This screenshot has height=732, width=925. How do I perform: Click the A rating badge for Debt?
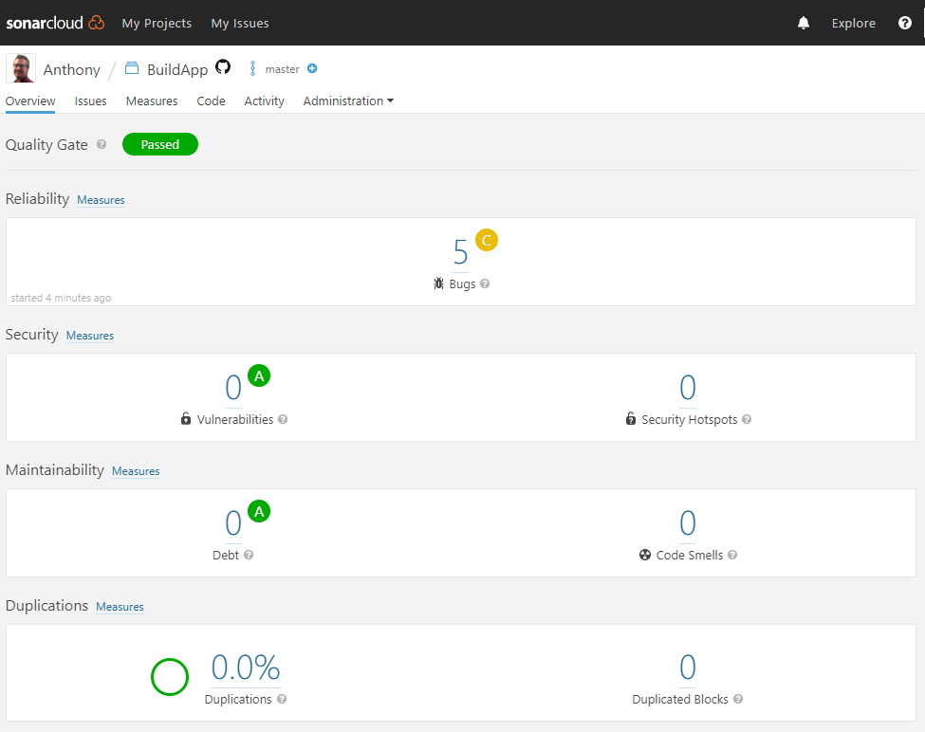tap(259, 511)
